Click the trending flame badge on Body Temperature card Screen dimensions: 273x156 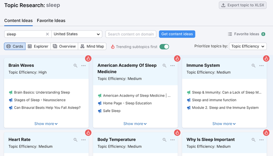[x=177, y=133]
